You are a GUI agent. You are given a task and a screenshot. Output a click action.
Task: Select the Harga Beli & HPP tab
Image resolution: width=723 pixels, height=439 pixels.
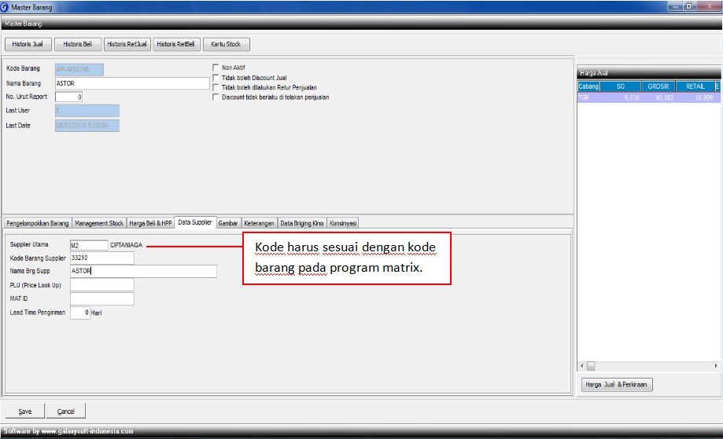pyautogui.click(x=150, y=223)
